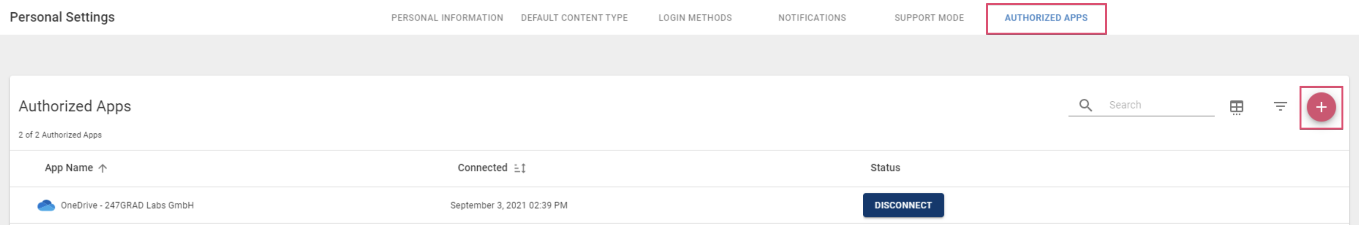Click the sort icon beside Connected
This screenshot has height=225, width=1359.
click(520, 168)
